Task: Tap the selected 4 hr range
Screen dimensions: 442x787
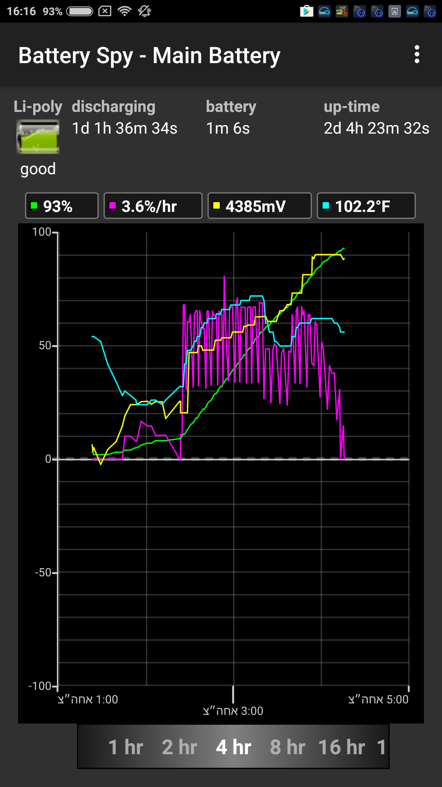Action: tap(233, 747)
